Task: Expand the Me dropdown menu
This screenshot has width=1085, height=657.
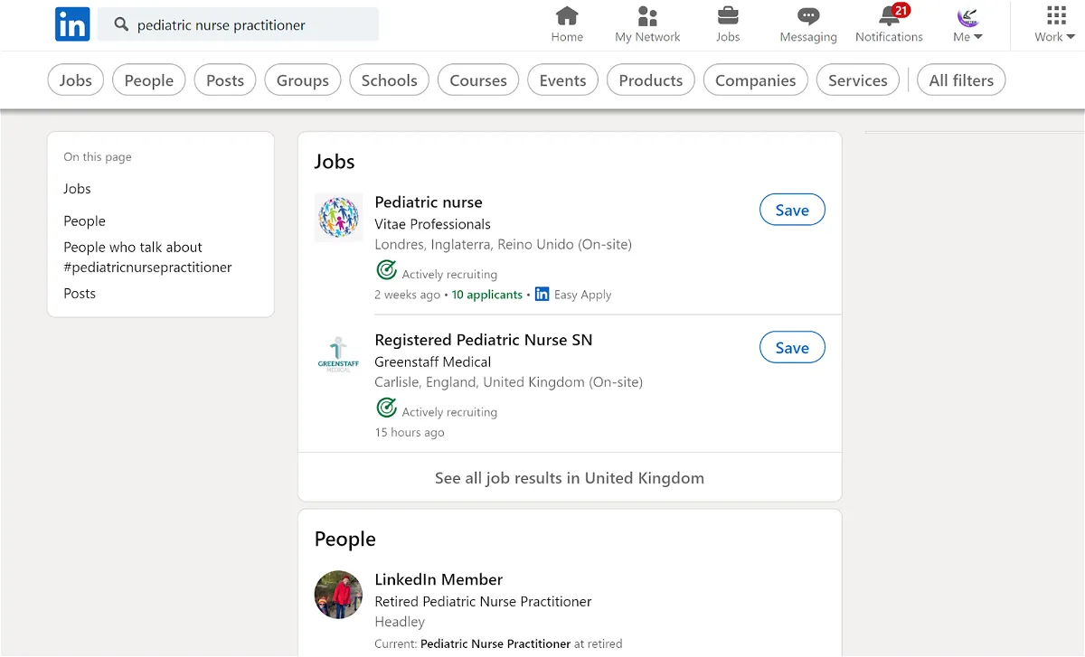Action: tap(967, 37)
